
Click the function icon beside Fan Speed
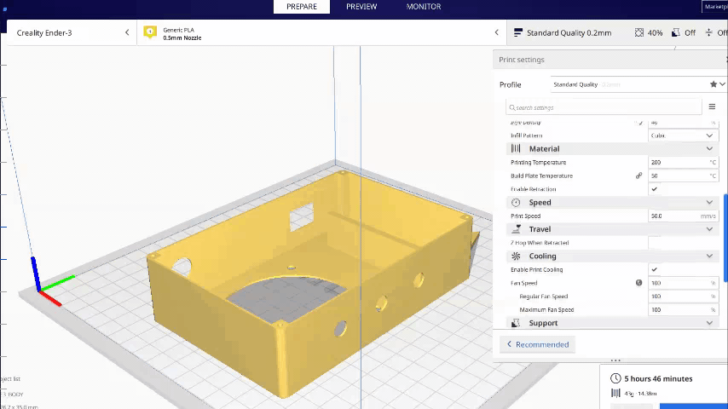638,283
